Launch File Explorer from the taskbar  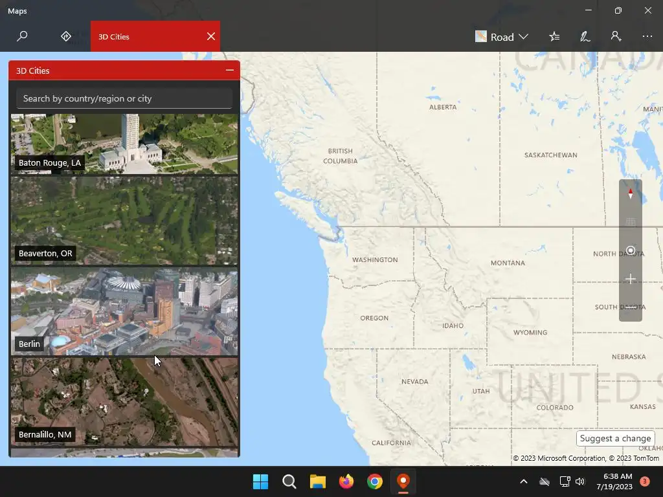[317, 481]
